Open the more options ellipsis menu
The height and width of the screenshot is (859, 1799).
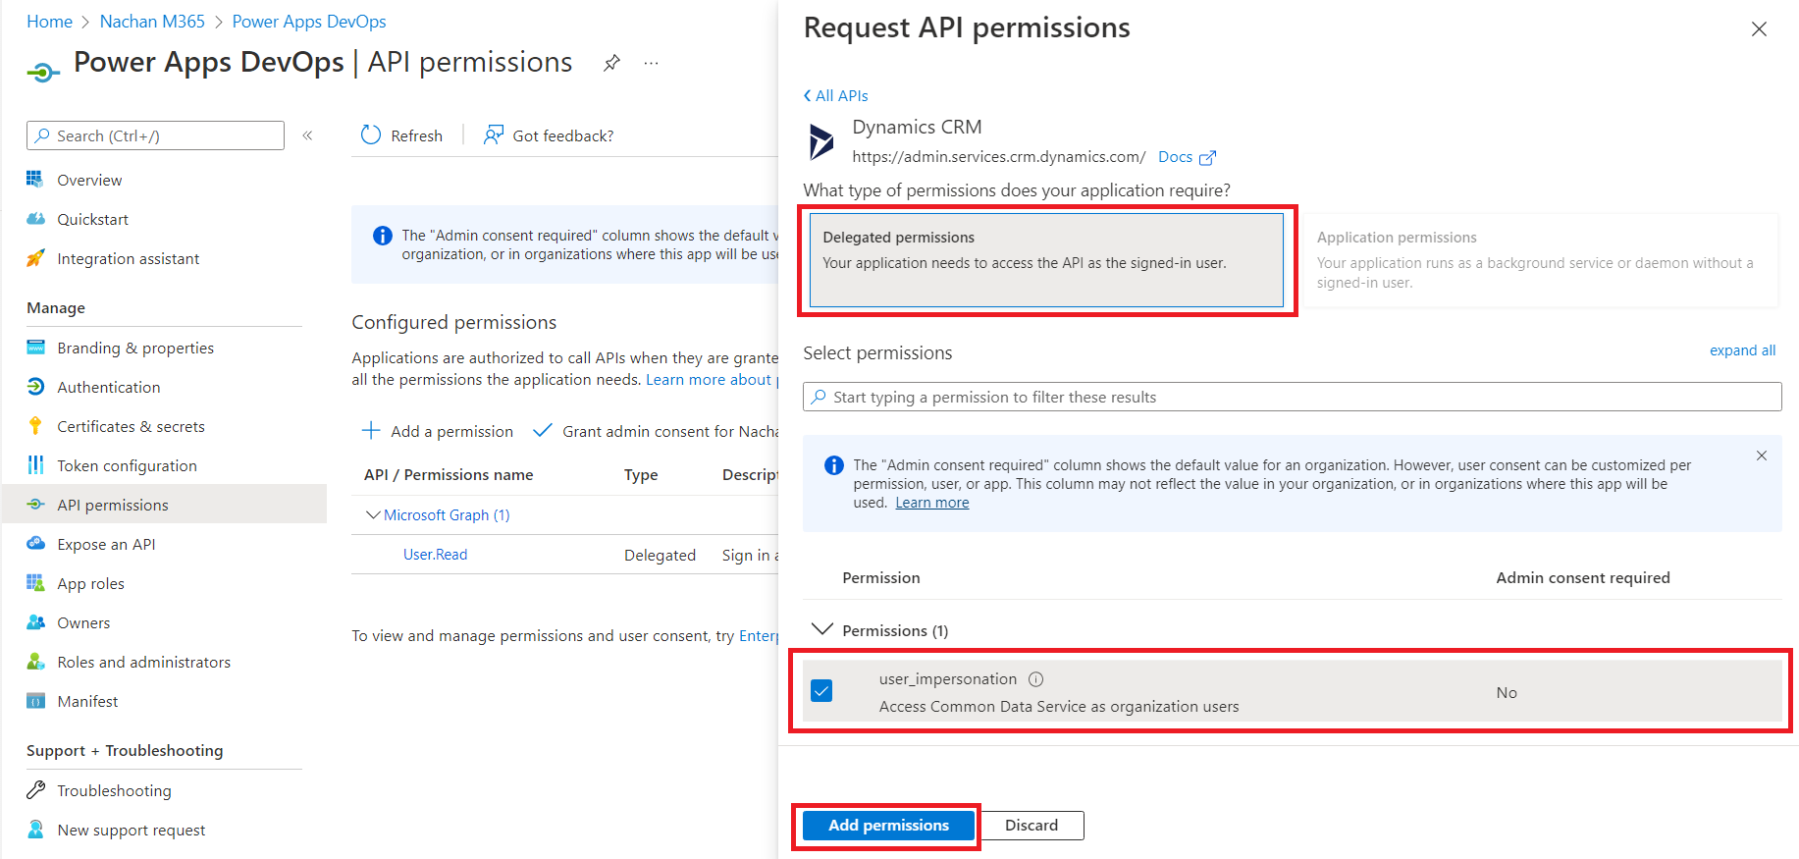(x=651, y=64)
